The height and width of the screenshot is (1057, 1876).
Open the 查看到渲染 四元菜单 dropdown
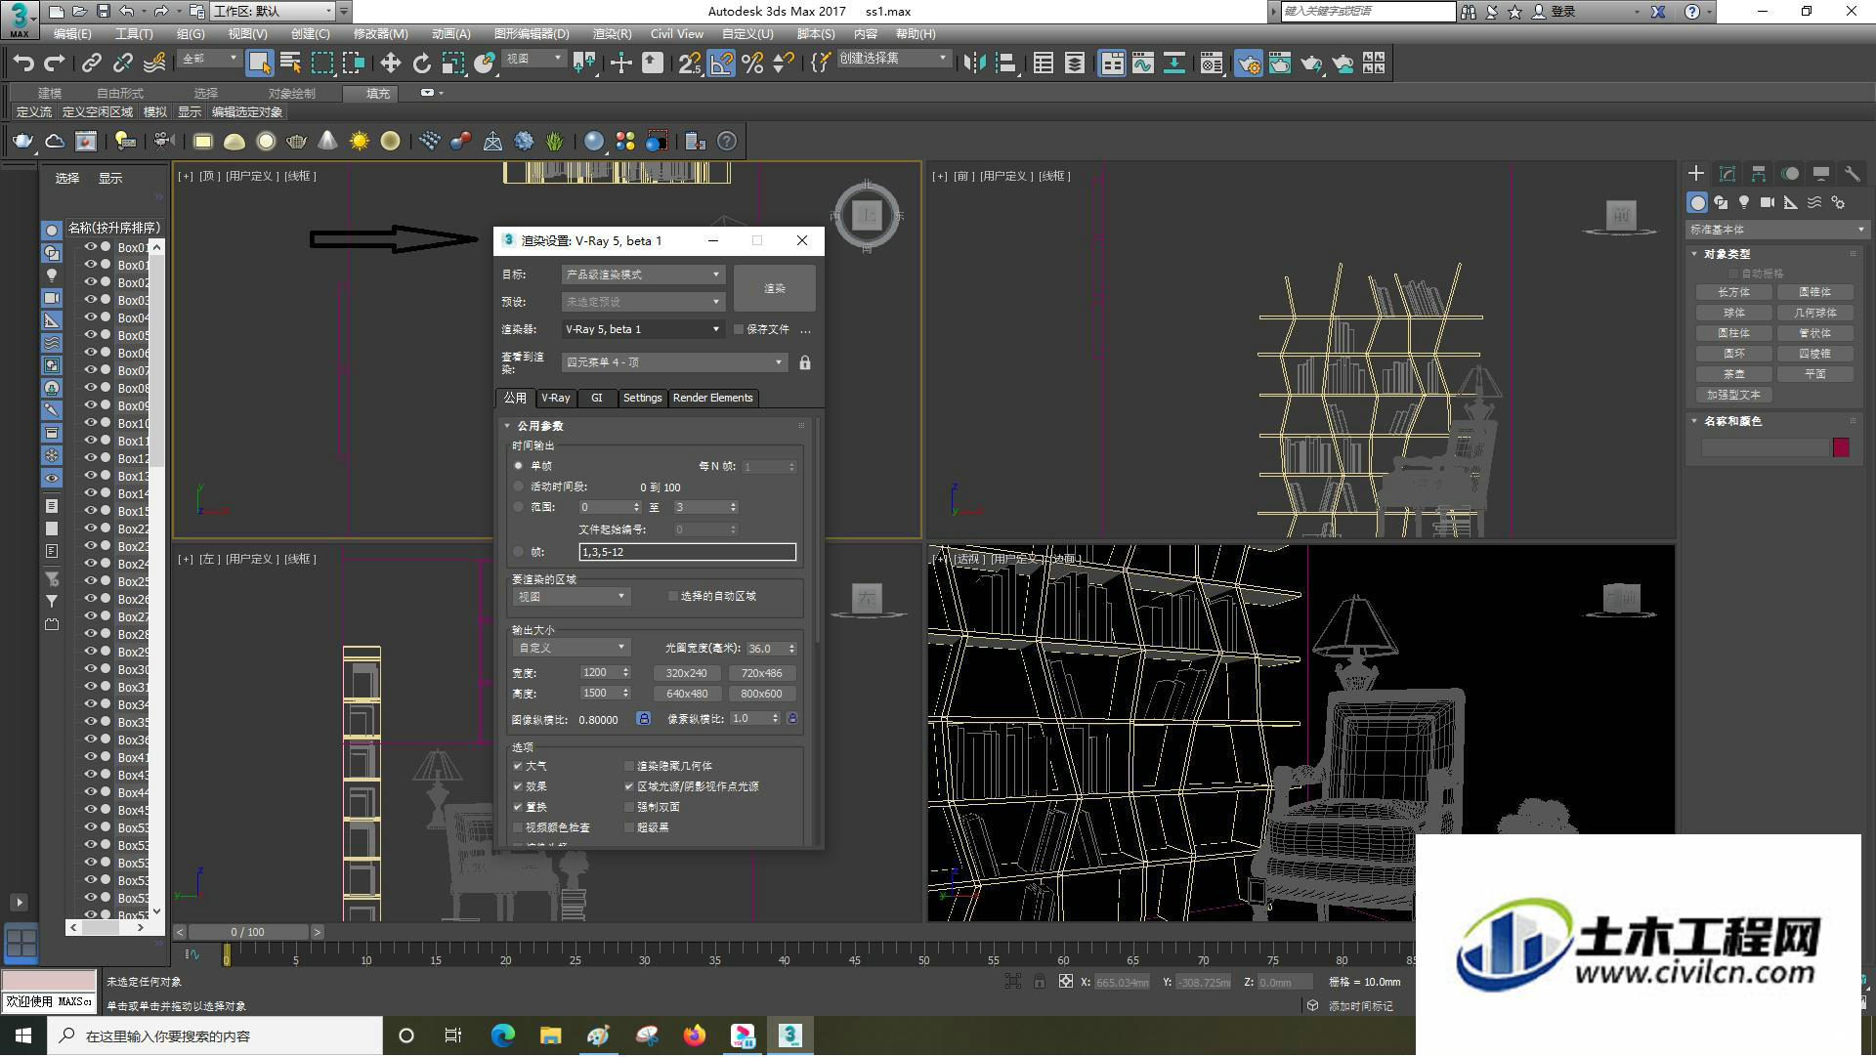coord(674,362)
